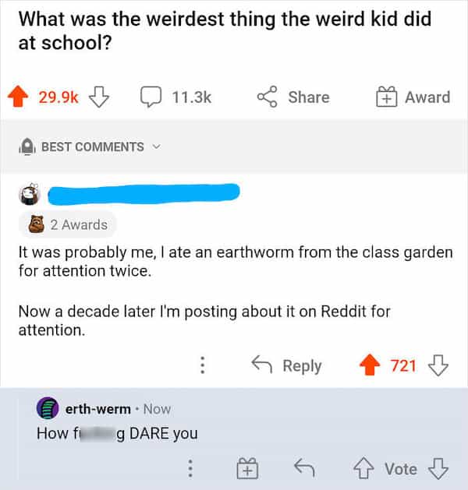This screenshot has height=490, width=468.
Task: Open options menu on erth-werm's reply
Action: pyautogui.click(x=188, y=469)
